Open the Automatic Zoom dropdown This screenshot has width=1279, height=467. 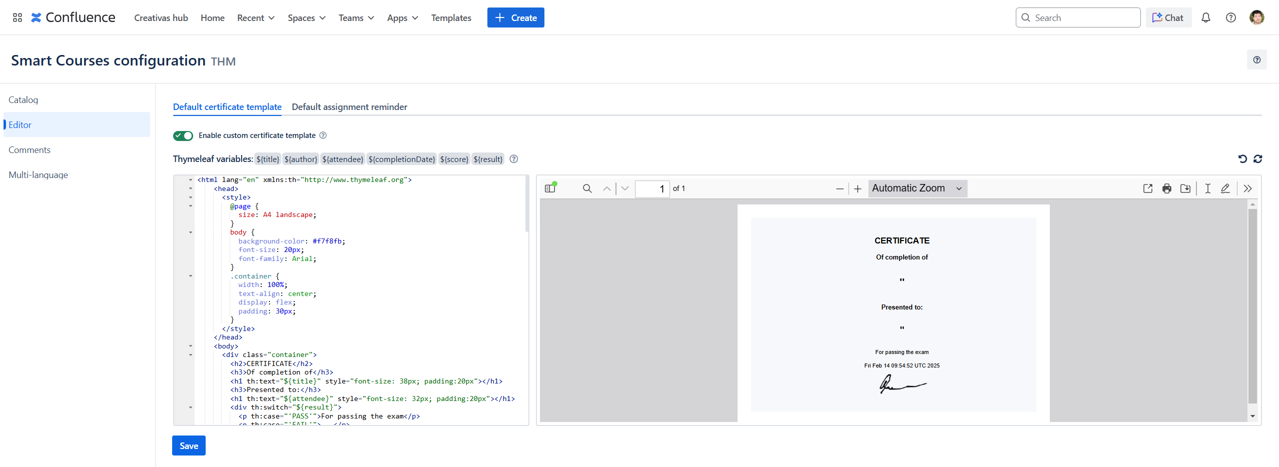coord(917,188)
